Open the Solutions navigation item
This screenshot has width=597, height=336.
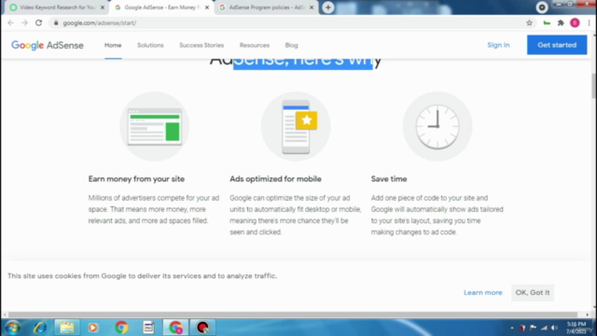[x=150, y=45]
